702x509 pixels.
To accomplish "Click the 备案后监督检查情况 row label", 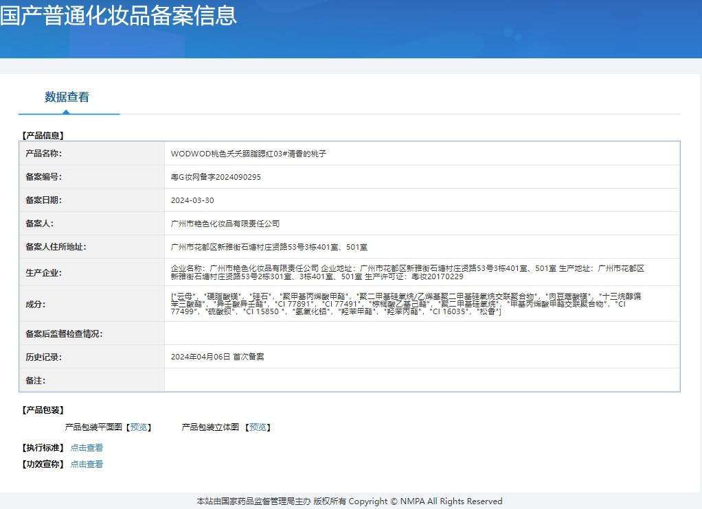I will (x=64, y=333).
